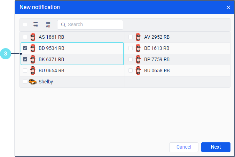The width and height of the screenshot is (235, 157).
Task: Click the car icon beside BP 7759 RB
Action: pyautogui.click(x=138, y=59)
